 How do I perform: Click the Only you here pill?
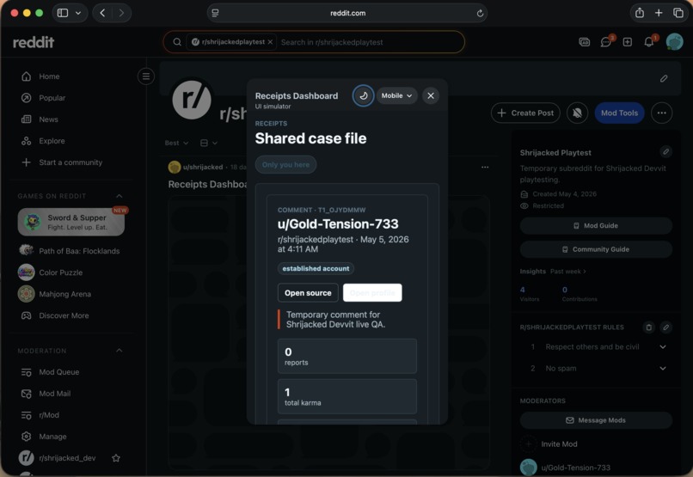pyautogui.click(x=285, y=164)
